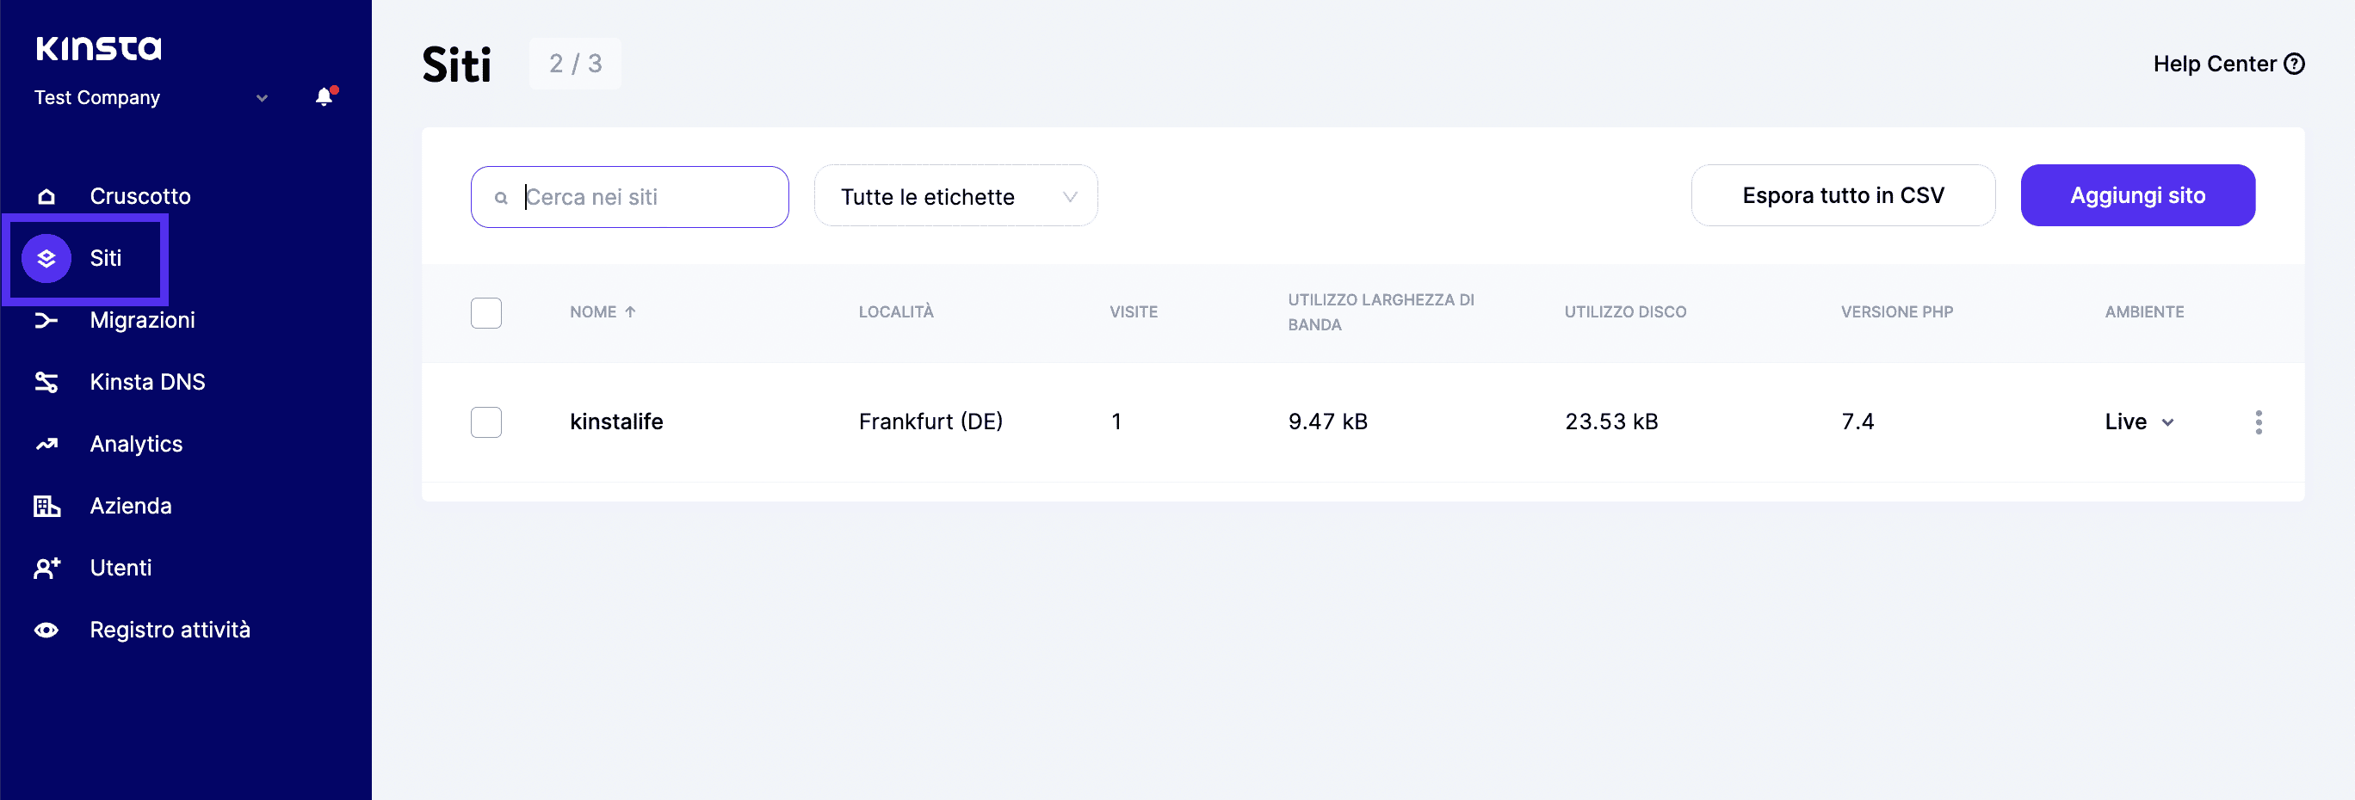2355x800 pixels.
Task: Switch to Siti section in sidebar
Action: coord(105,258)
